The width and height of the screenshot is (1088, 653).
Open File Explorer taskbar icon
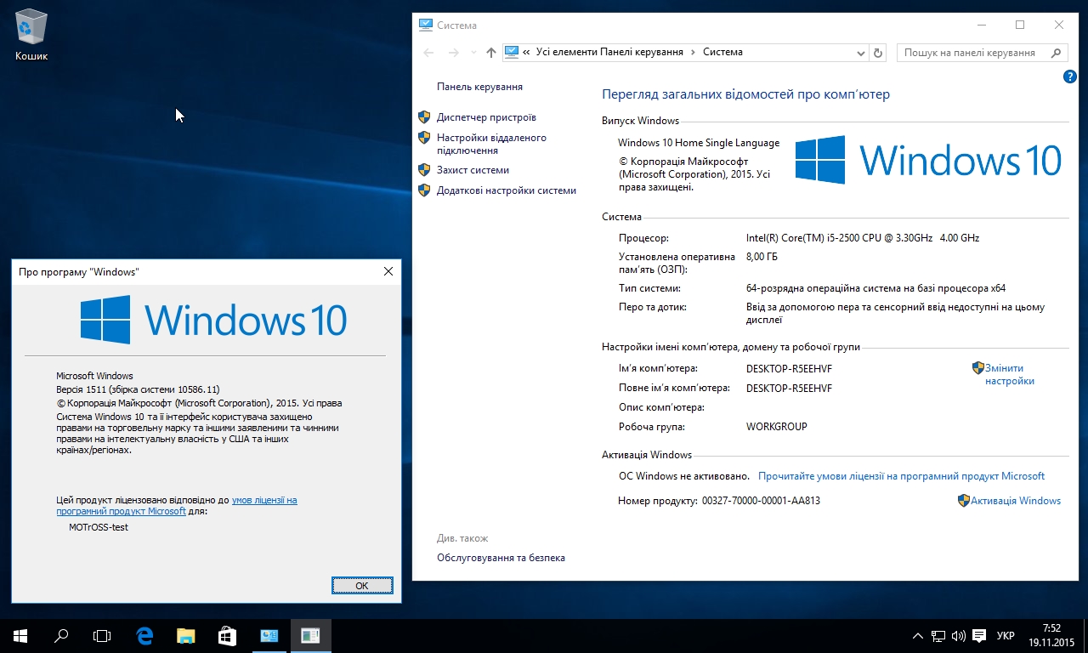coord(185,635)
